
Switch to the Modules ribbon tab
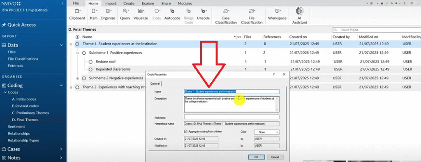pyautogui.click(x=185, y=3)
